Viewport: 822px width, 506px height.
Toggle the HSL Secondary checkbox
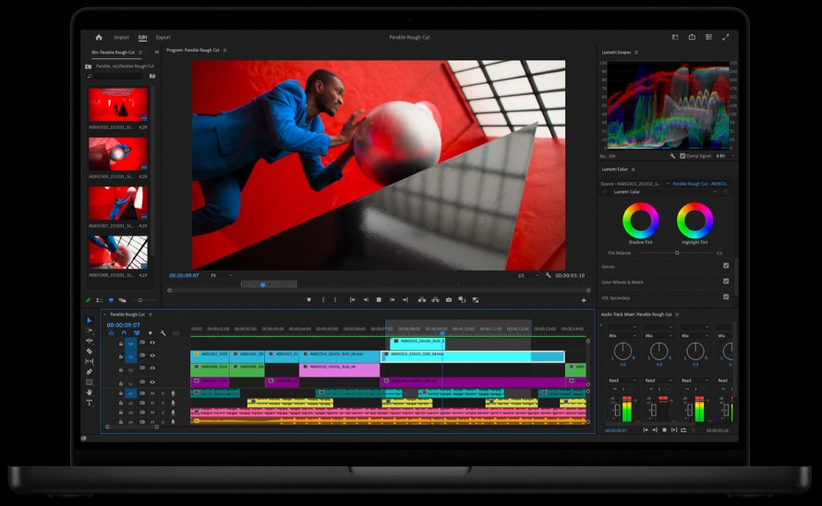click(x=726, y=297)
